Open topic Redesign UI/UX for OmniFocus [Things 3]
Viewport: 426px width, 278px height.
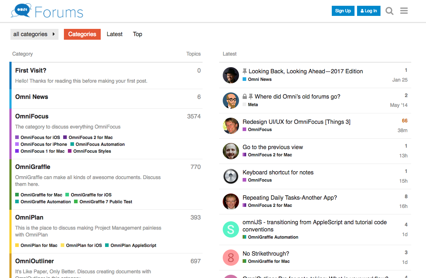pos(296,122)
